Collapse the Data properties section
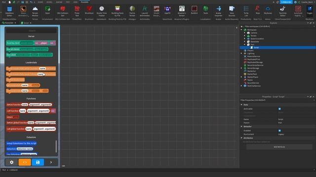Image resolution: width=316 pixels, height=177 pixels. [x=241, y=105]
